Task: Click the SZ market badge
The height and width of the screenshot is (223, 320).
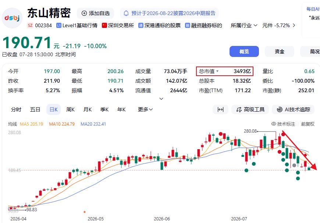Action: click(x=30, y=25)
